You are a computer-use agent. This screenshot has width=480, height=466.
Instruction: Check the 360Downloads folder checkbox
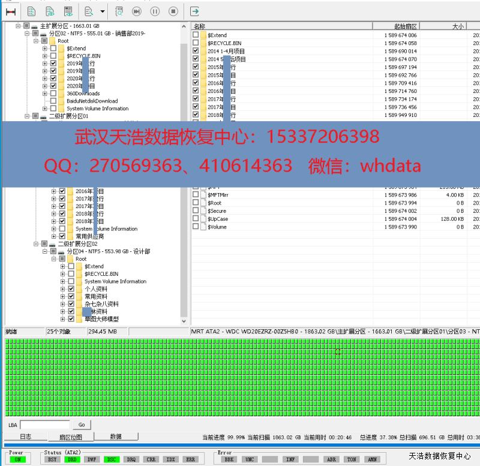click(53, 94)
